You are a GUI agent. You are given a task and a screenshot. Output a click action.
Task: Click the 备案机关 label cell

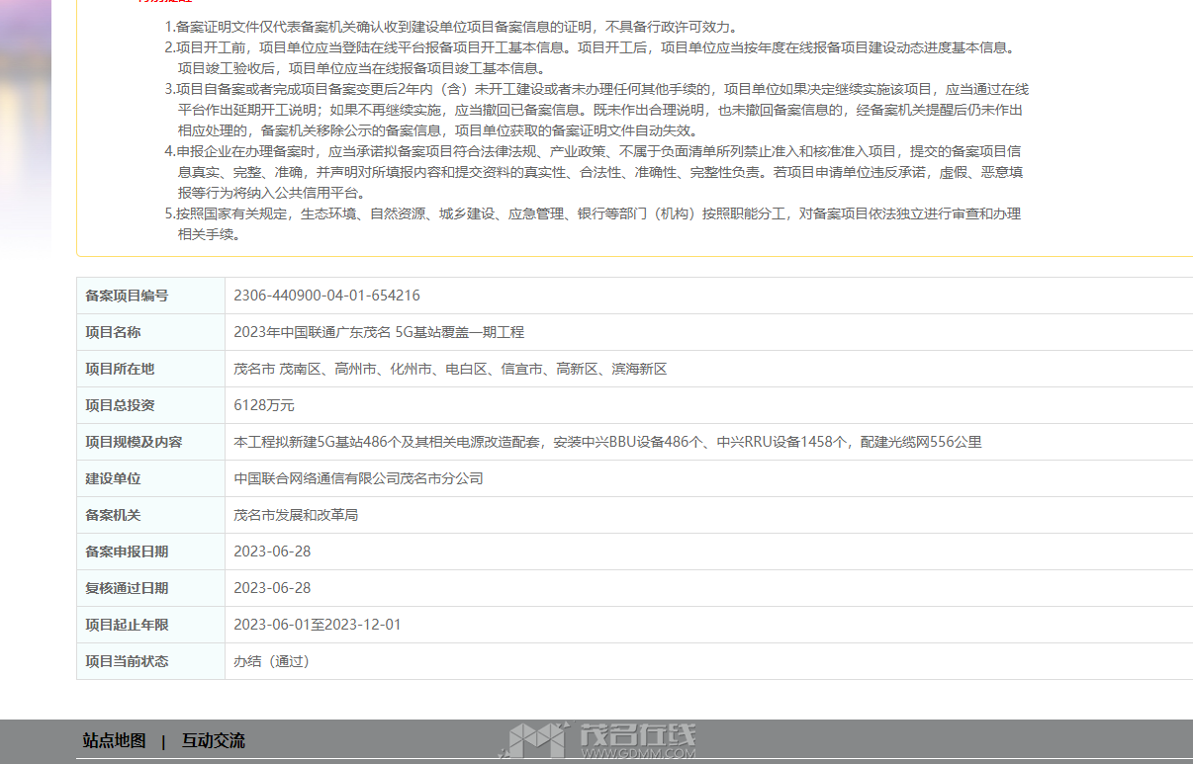click(x=150, y=515)
